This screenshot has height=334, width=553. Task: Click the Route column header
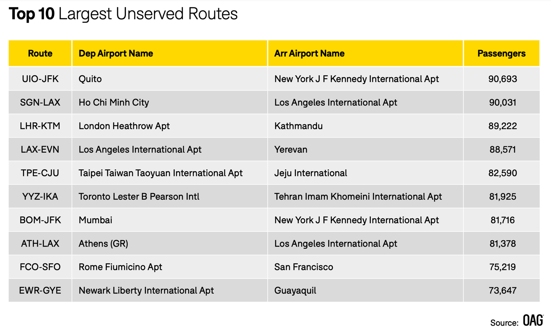pos(40,53)
